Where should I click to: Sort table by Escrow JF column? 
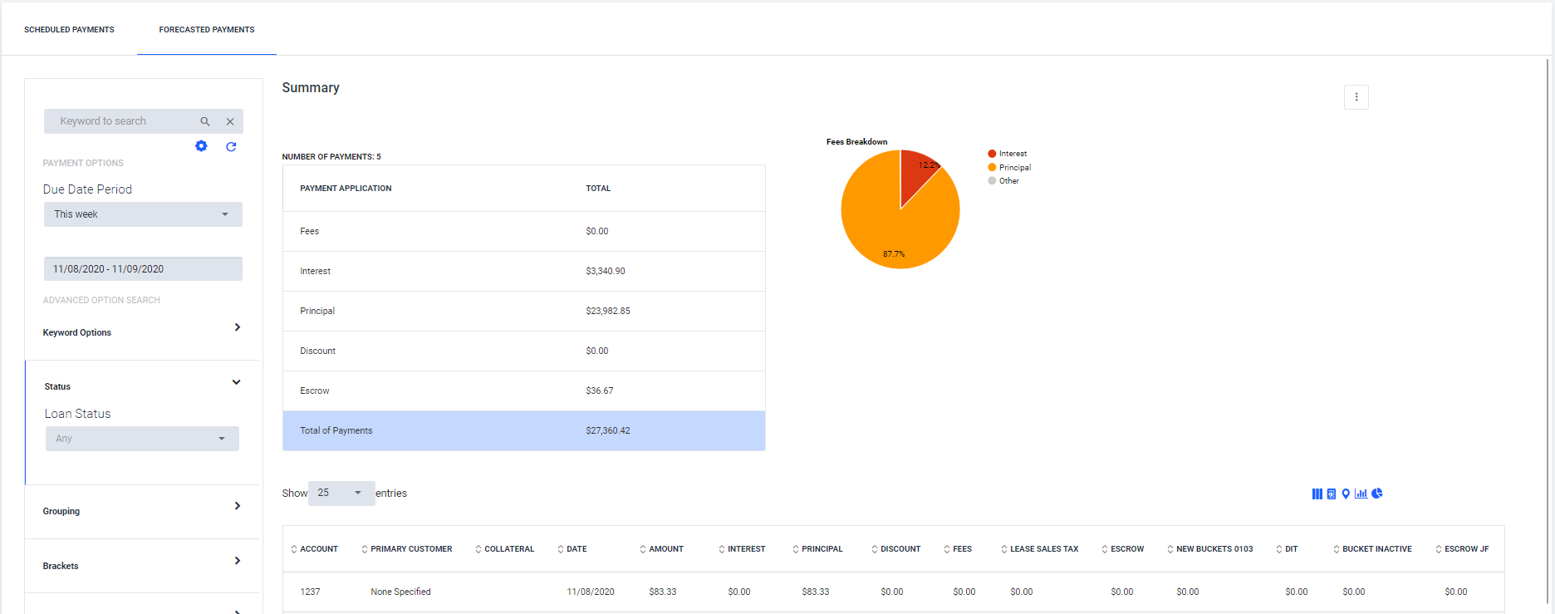click(1463, 549)
